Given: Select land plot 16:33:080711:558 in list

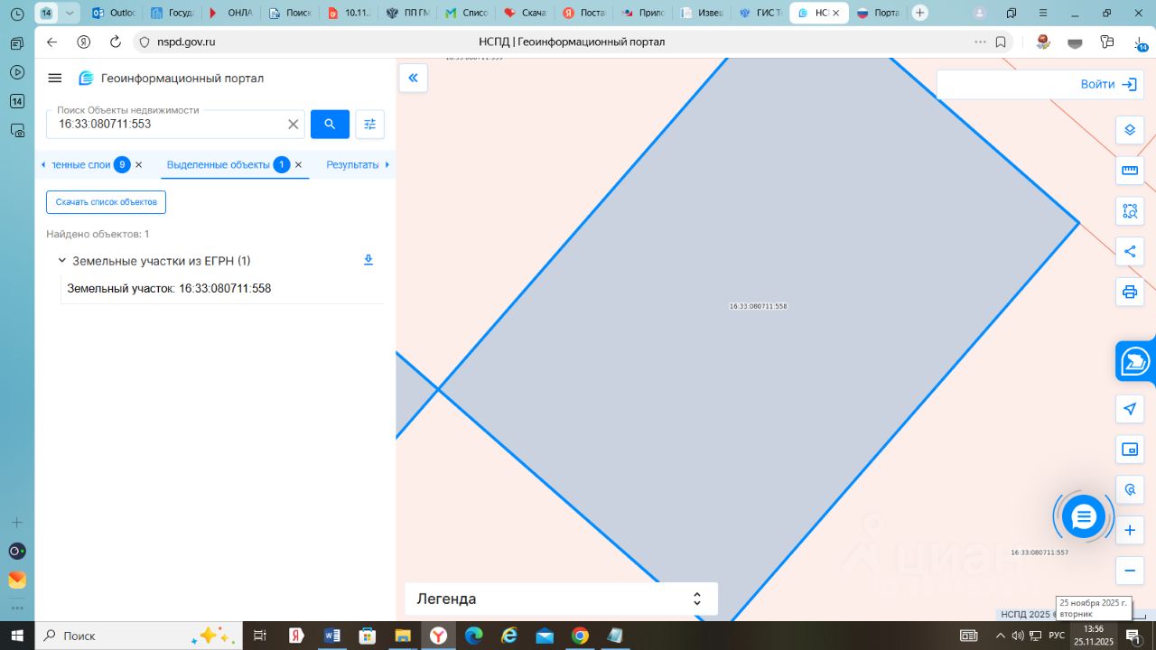Looking at the screenshot, I should [x=169, y=289].
